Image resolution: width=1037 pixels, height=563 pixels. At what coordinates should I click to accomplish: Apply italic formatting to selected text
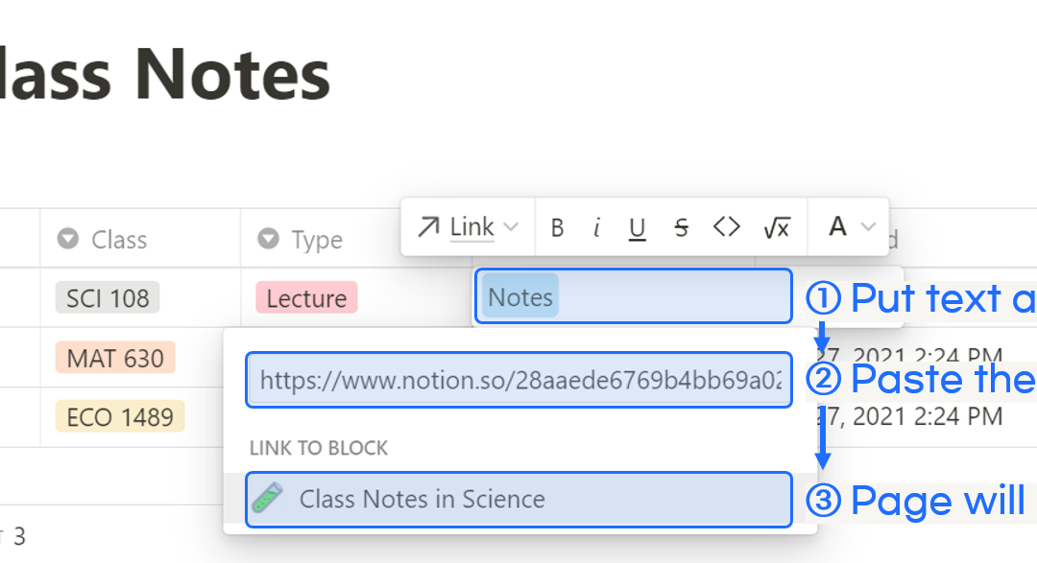coord(596,227)
